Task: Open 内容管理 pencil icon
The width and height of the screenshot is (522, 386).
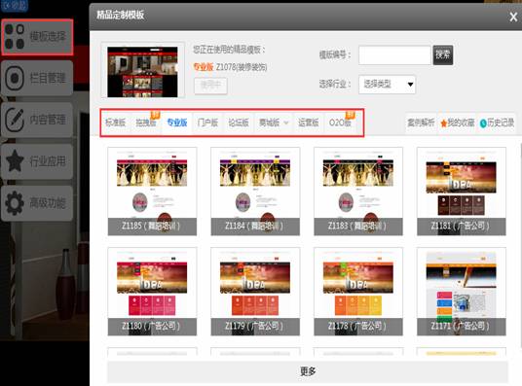Action: [15, 120]
